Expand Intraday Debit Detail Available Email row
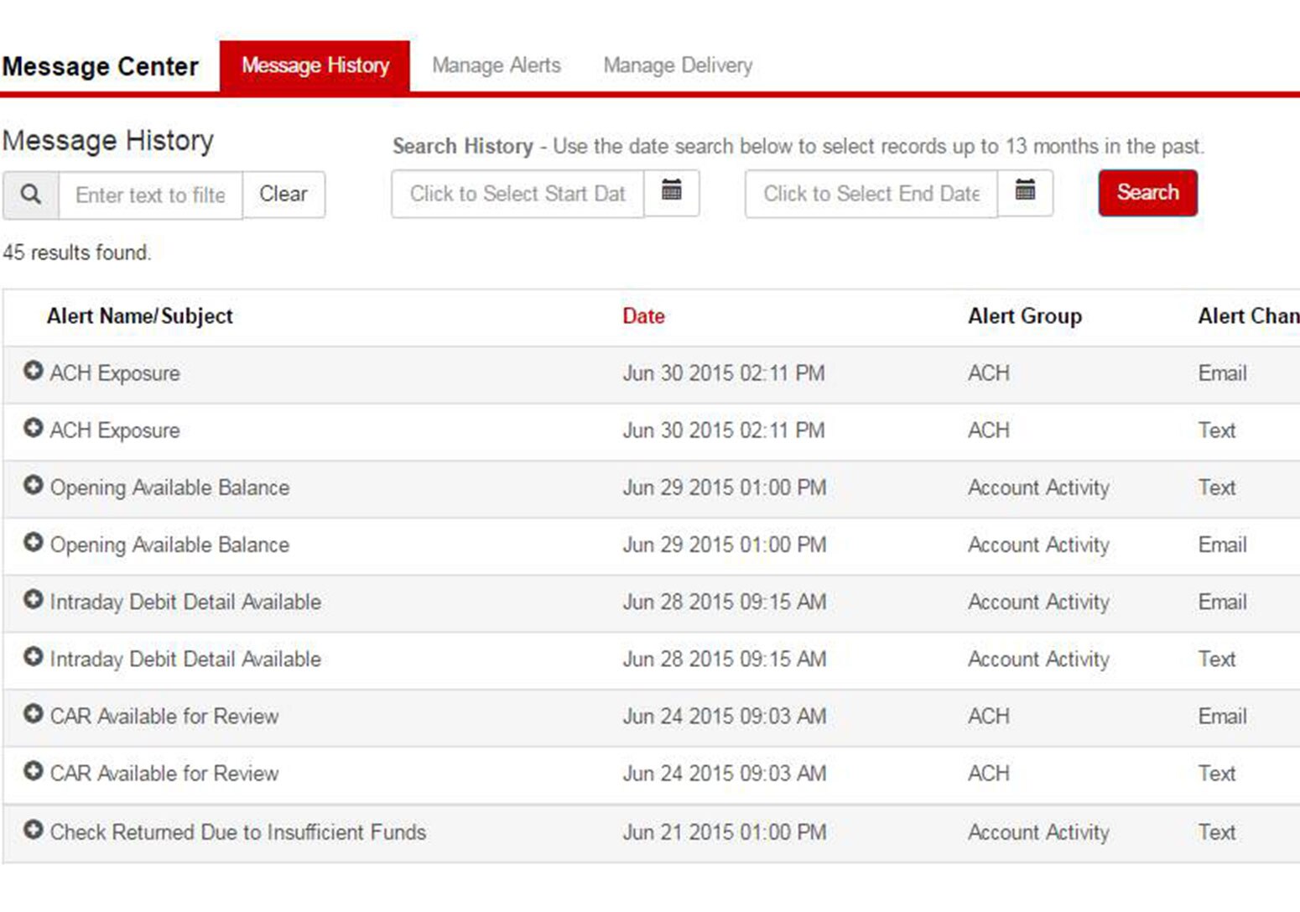This screenshot has width=1300, height=912. click(33, 600)
